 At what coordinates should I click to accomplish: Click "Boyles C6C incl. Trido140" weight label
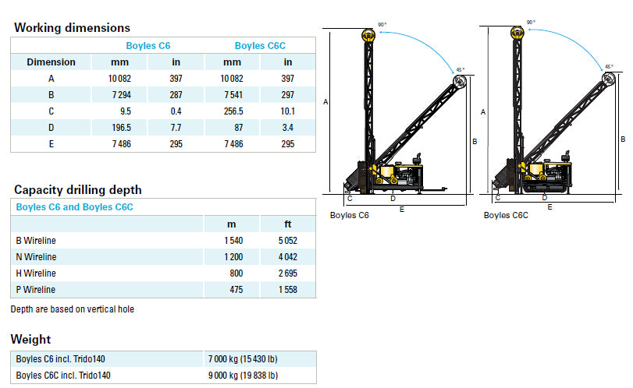coord(63,376)
